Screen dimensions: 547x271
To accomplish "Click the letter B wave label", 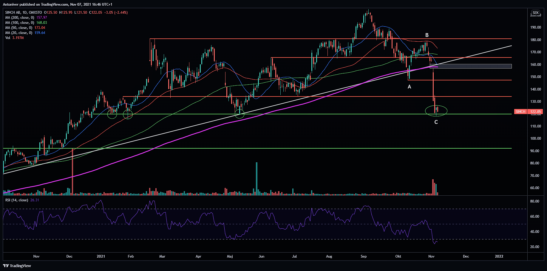I will [x=427, y=35].
